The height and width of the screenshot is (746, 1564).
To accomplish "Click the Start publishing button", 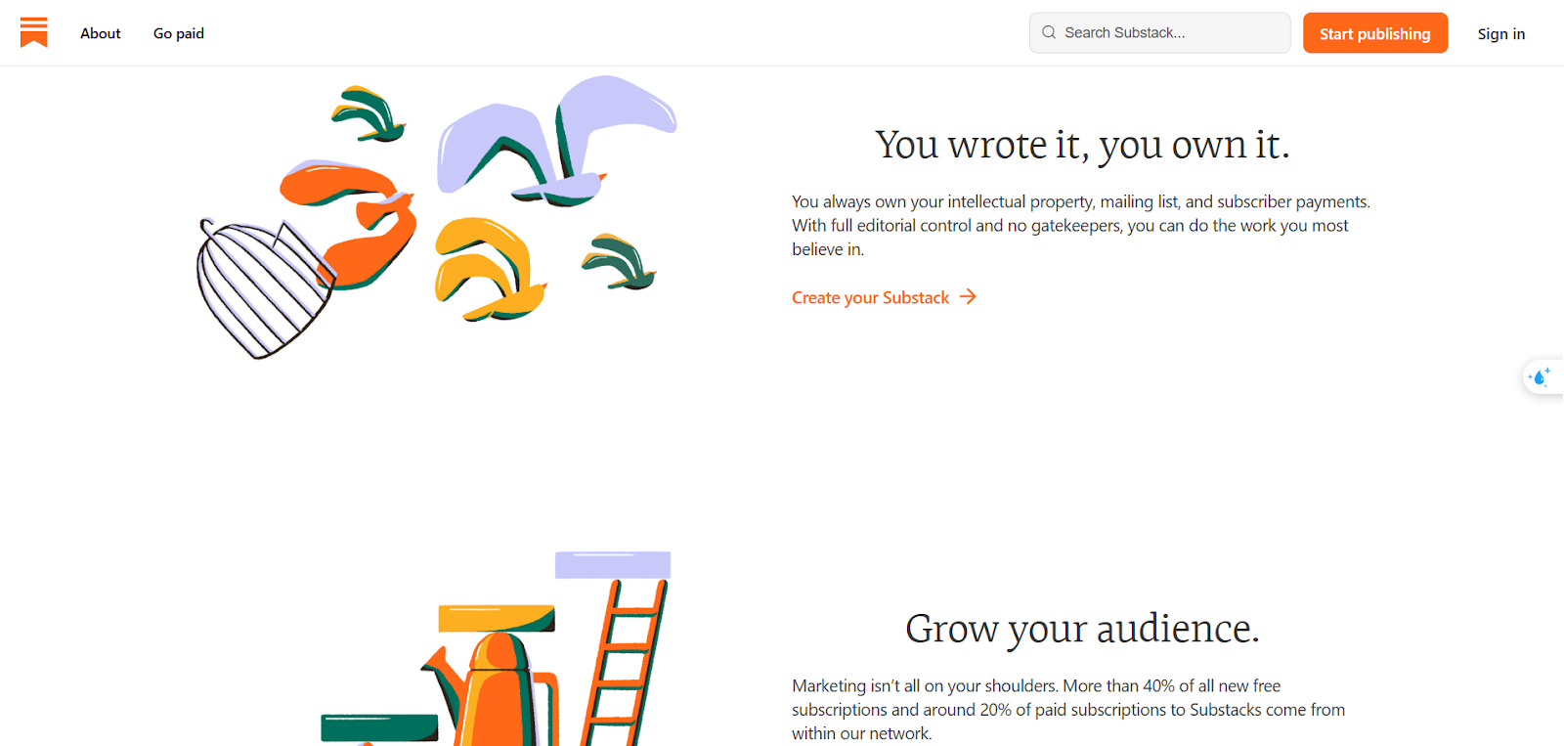I will pyautogui.click(x=1375, y=33).
